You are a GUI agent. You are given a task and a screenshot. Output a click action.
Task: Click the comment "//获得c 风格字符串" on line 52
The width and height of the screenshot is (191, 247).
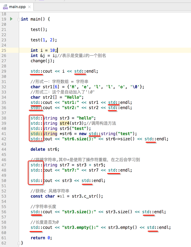coord(50,191)
